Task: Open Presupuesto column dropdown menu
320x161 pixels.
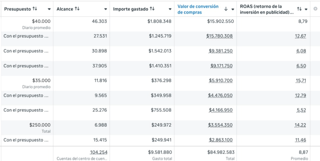Action: [x=49, y=9]
